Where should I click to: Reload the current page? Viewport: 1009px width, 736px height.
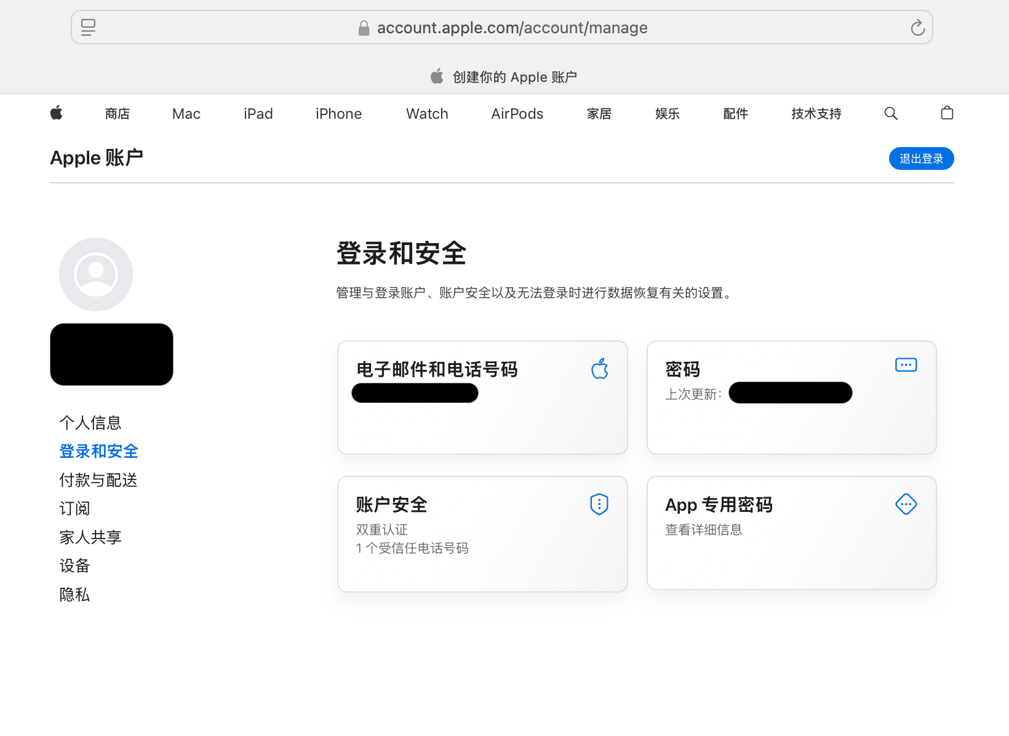(917, 27)
